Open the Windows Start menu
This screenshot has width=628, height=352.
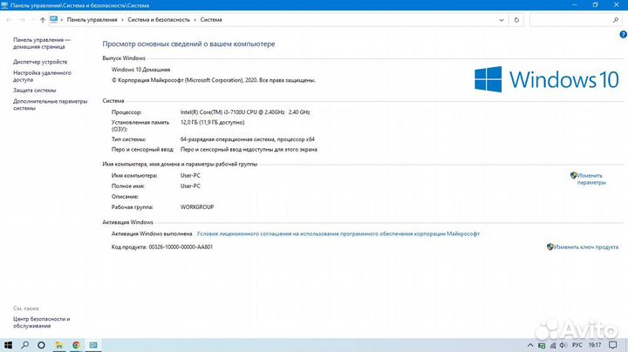8,345
